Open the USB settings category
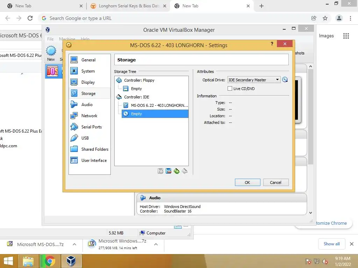This screenshot has width=358, height=268. (x=89, y=138)
